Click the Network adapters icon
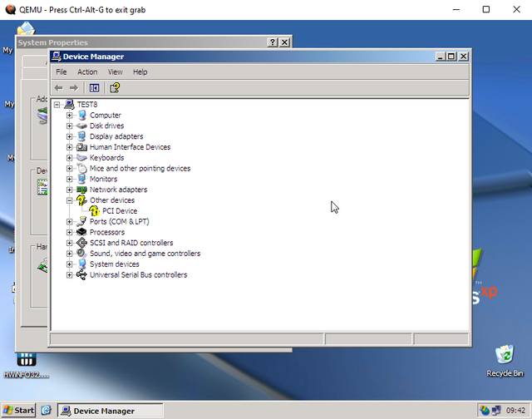 [x=81, y=190]
